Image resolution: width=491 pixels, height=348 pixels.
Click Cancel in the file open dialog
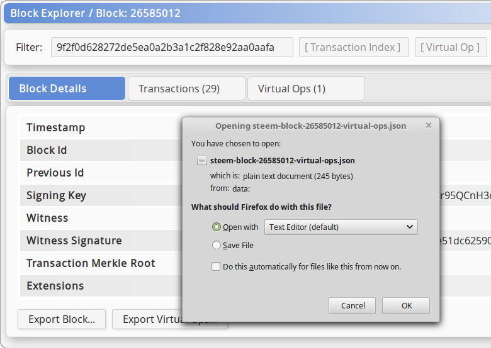point(352,305)
